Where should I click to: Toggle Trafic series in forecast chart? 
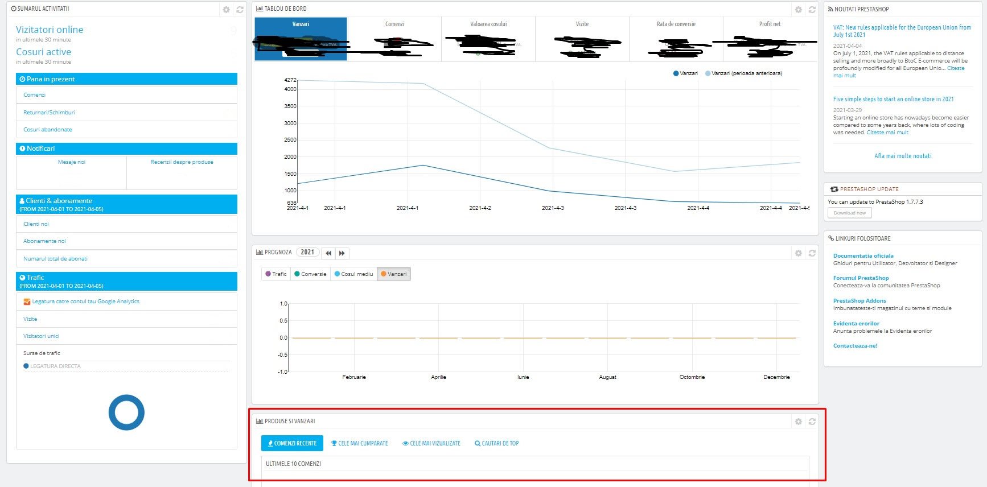[x=276, y=274]
